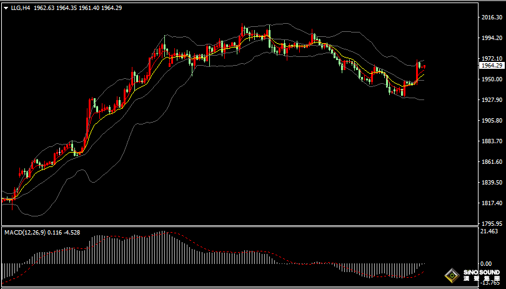Select the current price tag 1964.29
This screenshot has height=289, width=506.
[491, 65]
